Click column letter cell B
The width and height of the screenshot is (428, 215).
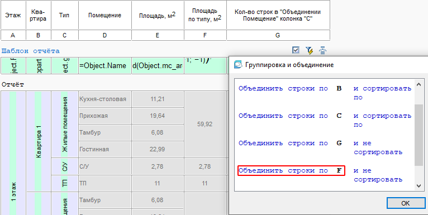coord(39,35)
